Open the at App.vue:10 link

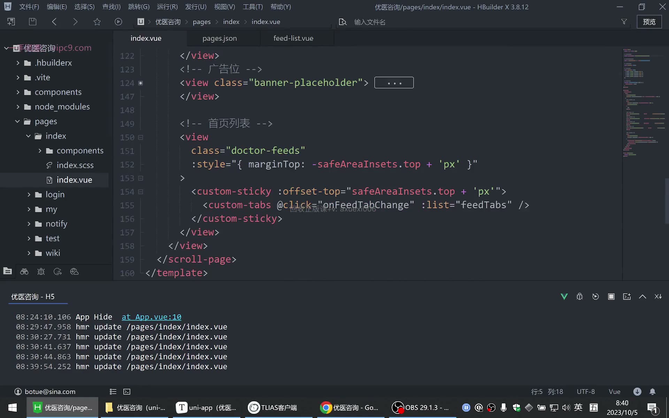click(152, 317)
